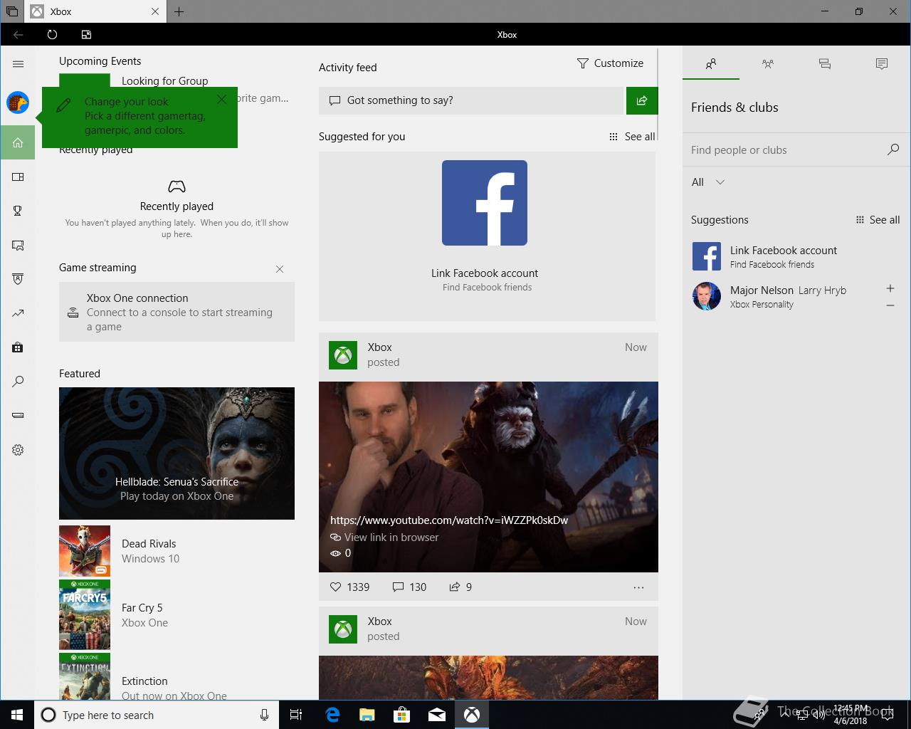The image size is (911, 729).
Task: Click the microphone icon in taskbar search
Action: (264, 715)
